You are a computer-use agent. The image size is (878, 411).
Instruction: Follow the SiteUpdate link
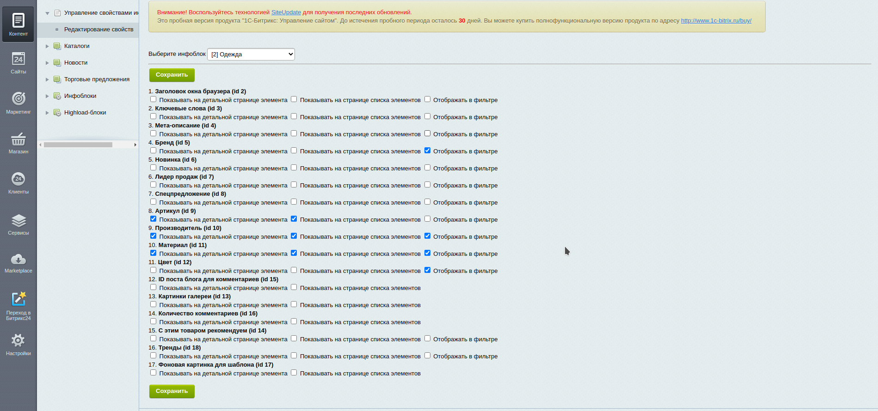(x=286, y=12)
